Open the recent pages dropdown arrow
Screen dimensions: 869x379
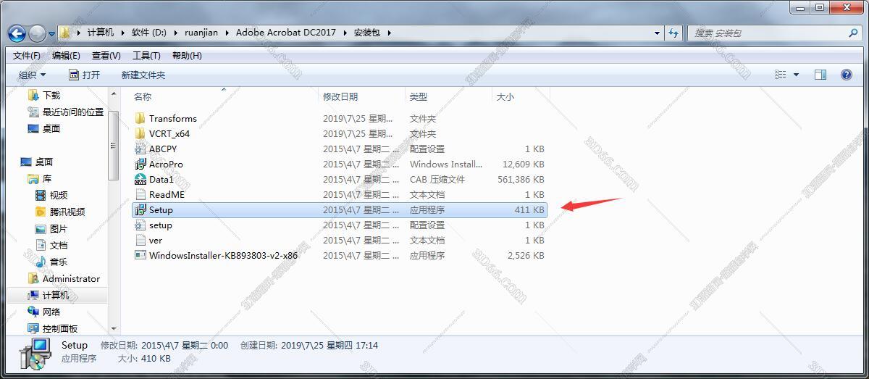[52, 33]
